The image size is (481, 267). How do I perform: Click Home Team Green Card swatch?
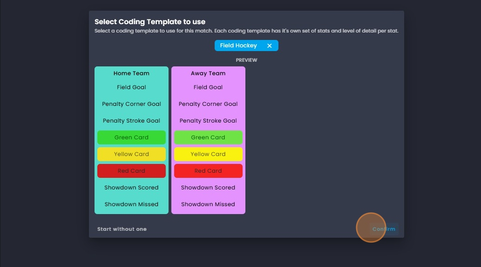tap(132, 137)
